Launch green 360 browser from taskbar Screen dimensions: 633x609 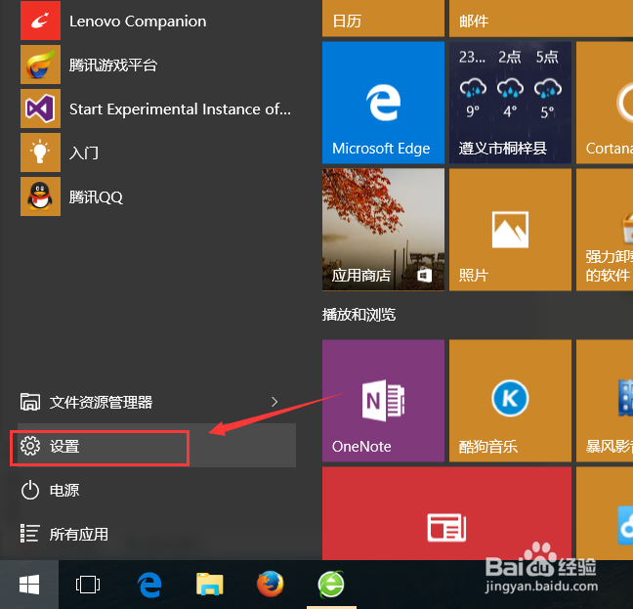point(331,584)
